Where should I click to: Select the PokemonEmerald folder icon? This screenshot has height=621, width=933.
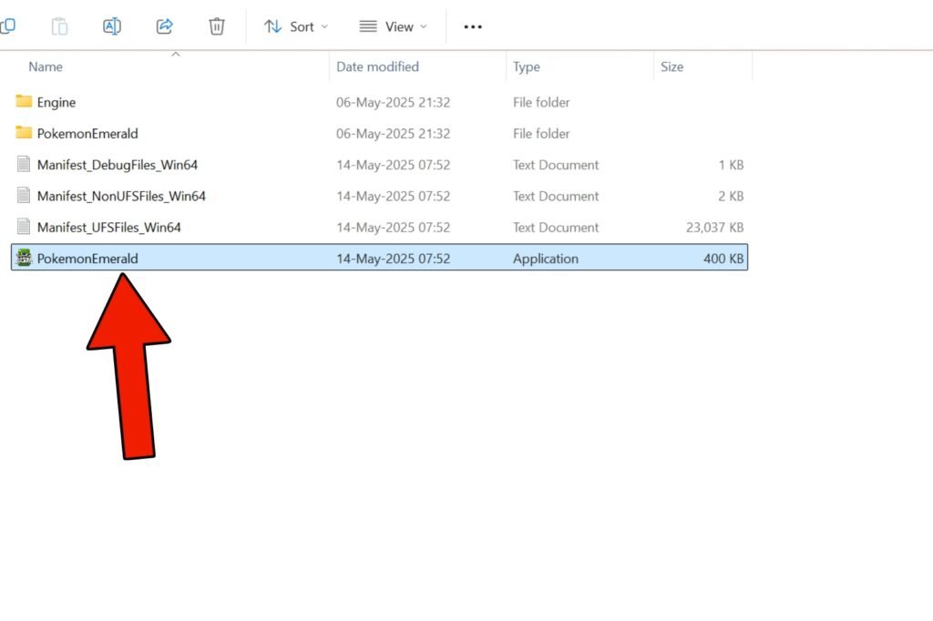coord(24,132)
